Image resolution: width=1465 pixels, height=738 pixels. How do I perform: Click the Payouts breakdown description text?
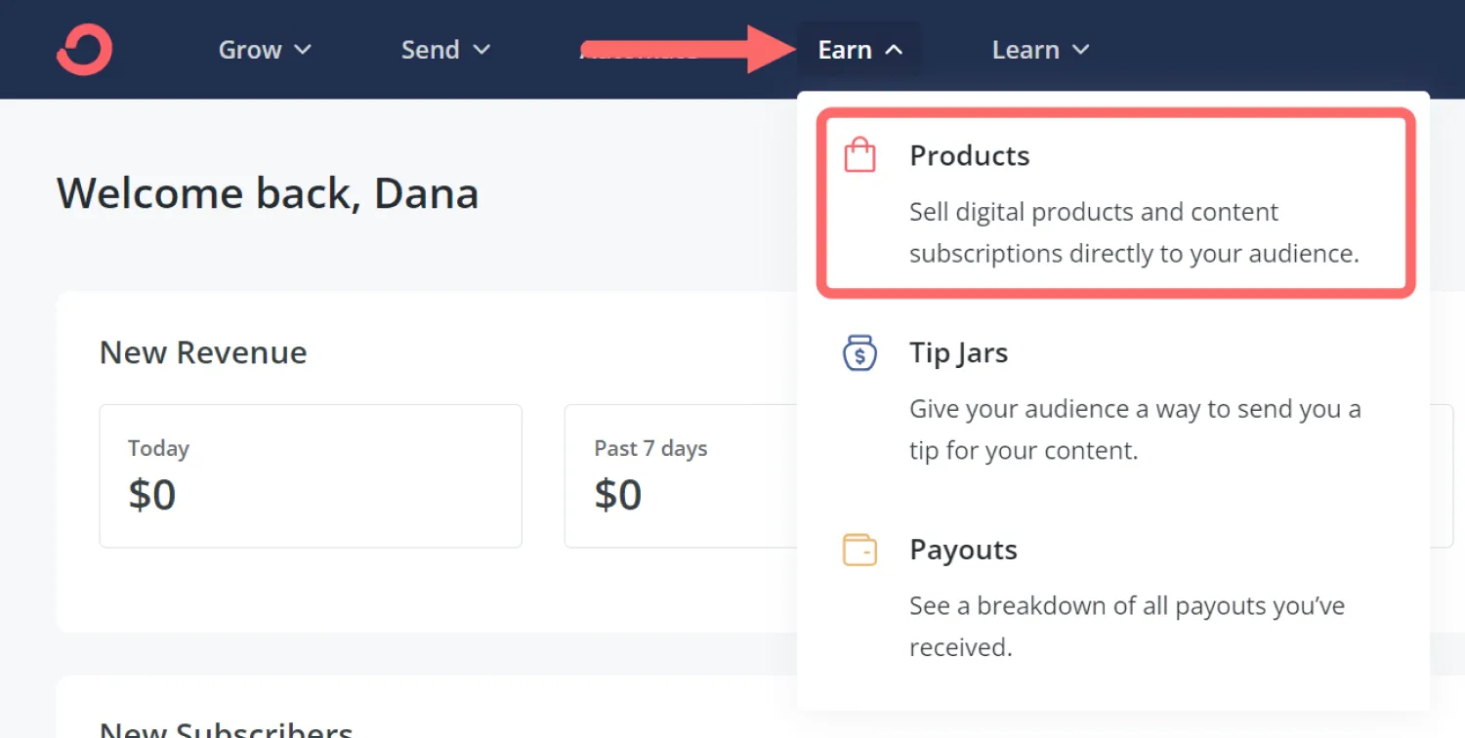[x=1126, y=626]
